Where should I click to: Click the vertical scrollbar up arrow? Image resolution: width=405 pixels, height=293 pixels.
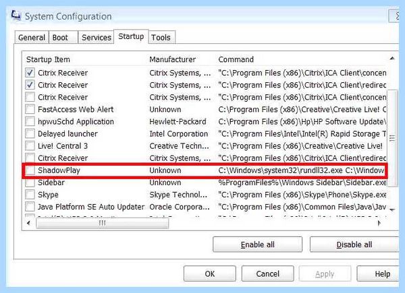tap(392, 59)
